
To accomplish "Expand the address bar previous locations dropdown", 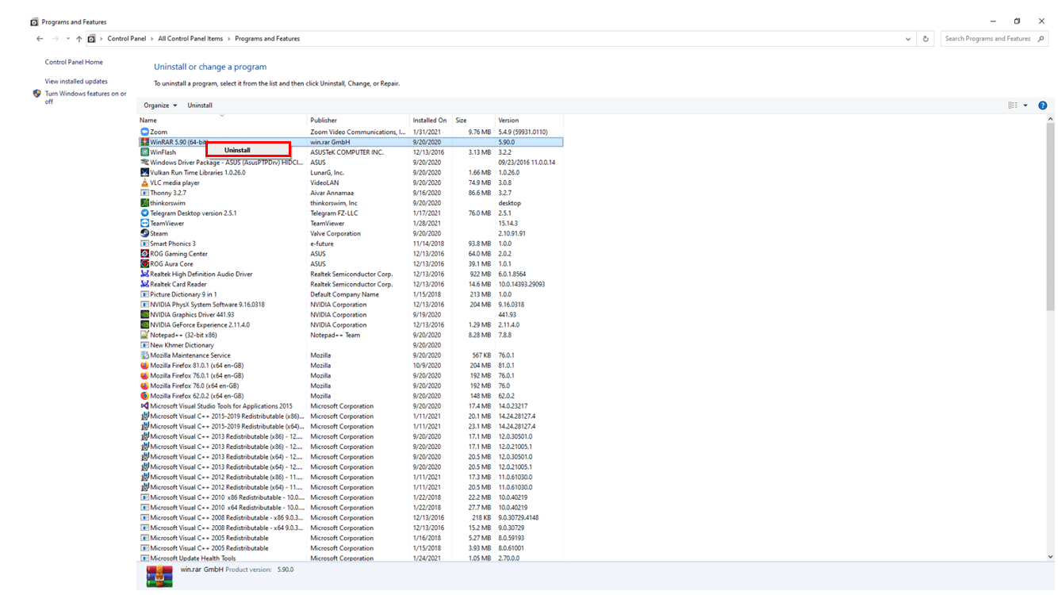I will click(908, 39).
